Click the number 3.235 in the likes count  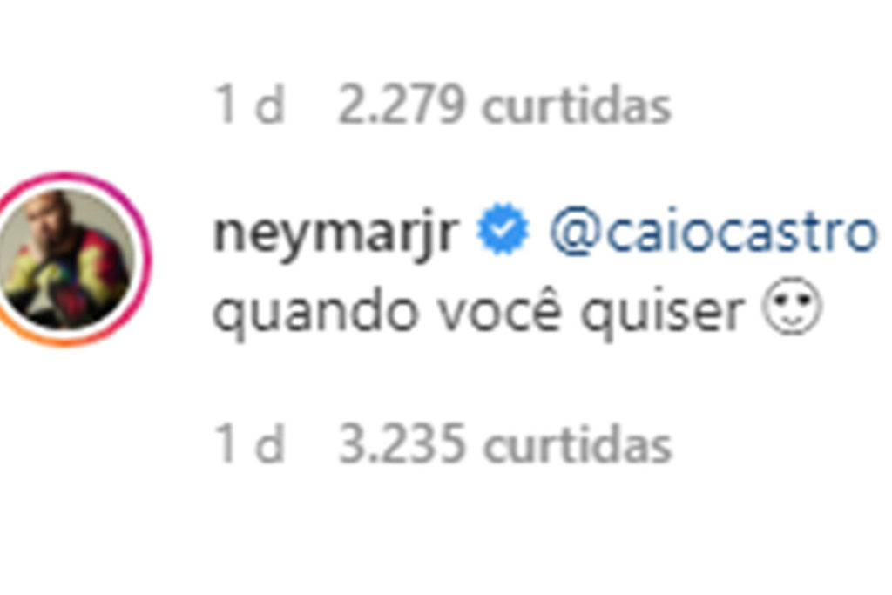click(x=402, y=444)
